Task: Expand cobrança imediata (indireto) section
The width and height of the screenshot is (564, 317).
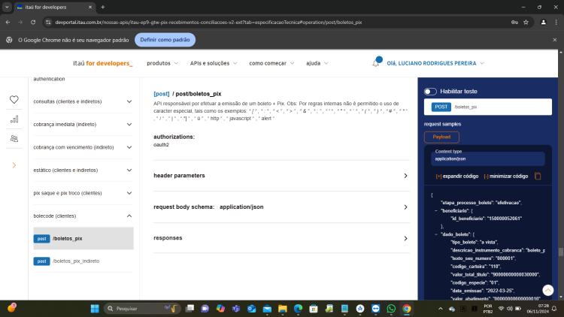Action: click(x=83, y=125)
